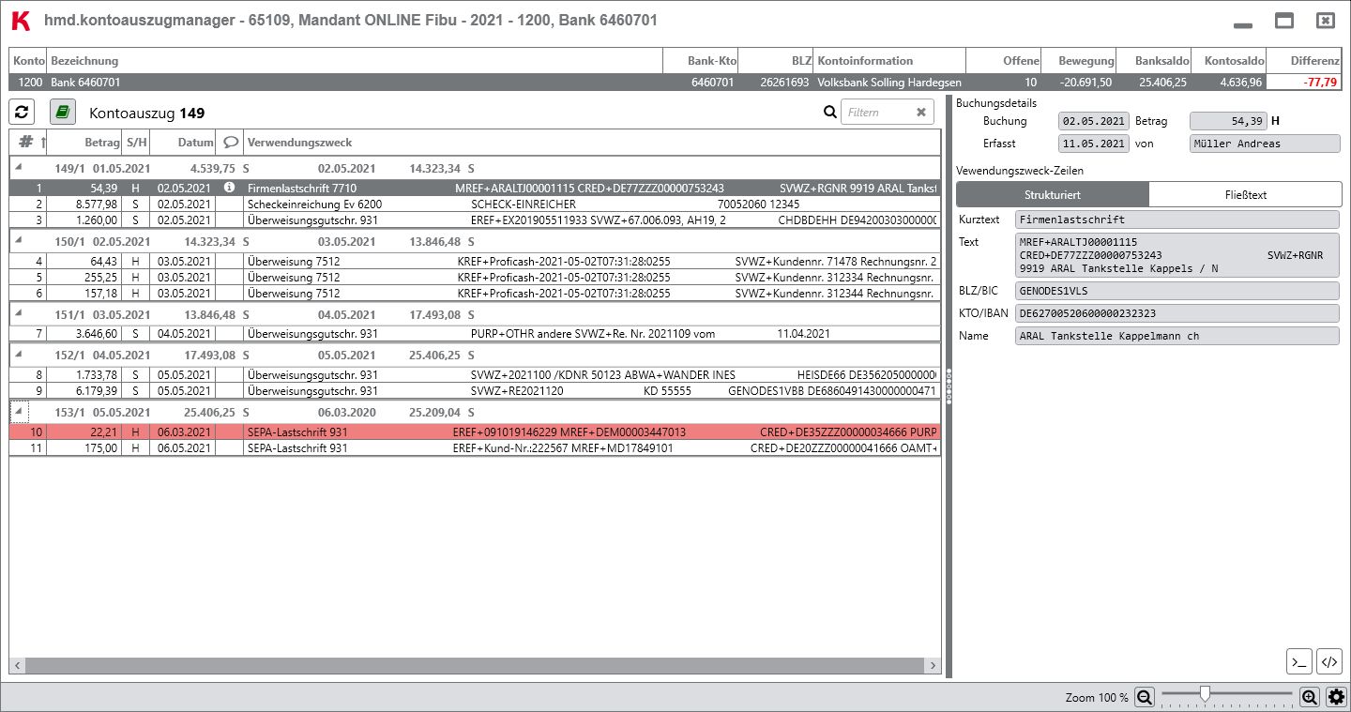Open the code view icon button
Viewport: 1351px width, 712px height.
pyautogui.click(x=1329, y=661)
